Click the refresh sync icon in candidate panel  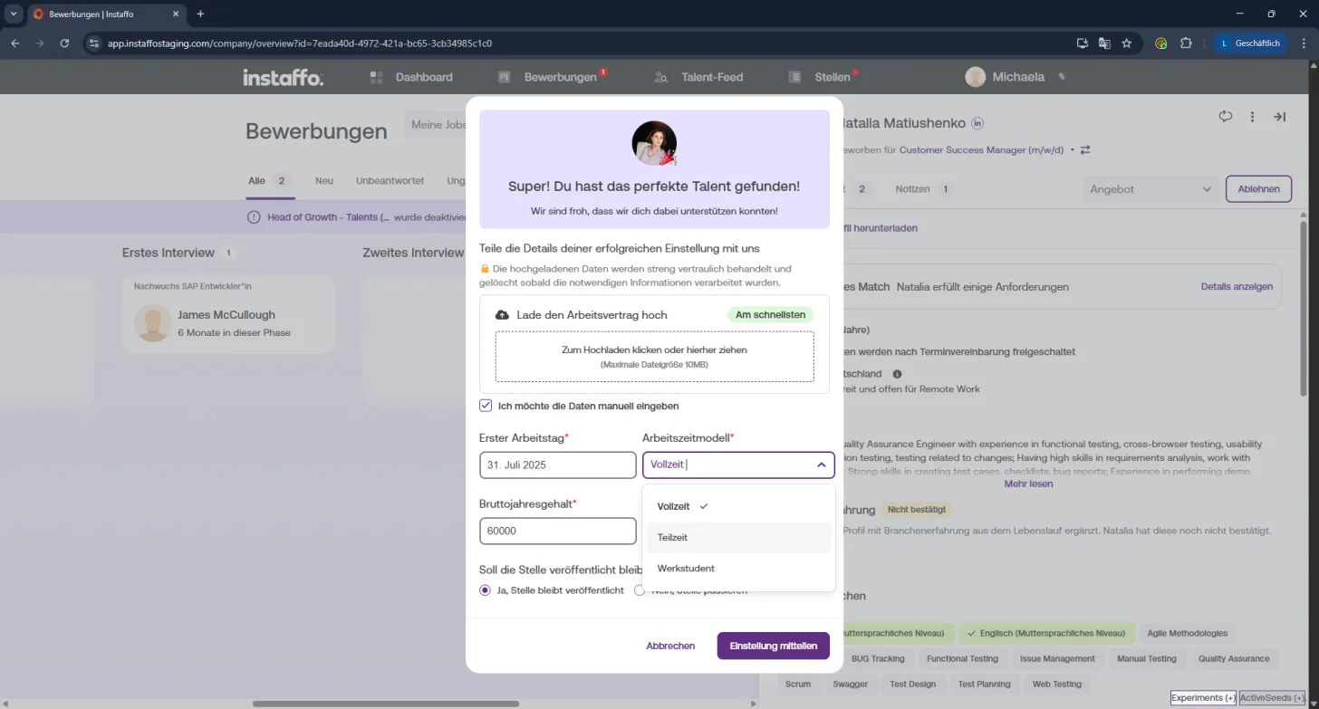coord(1226,117)
